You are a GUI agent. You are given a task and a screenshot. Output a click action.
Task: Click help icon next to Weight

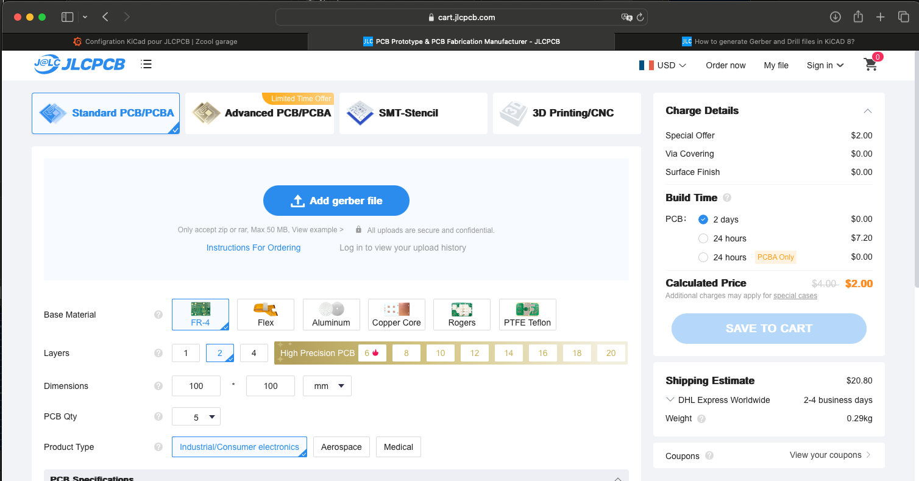tap(701, 419)
